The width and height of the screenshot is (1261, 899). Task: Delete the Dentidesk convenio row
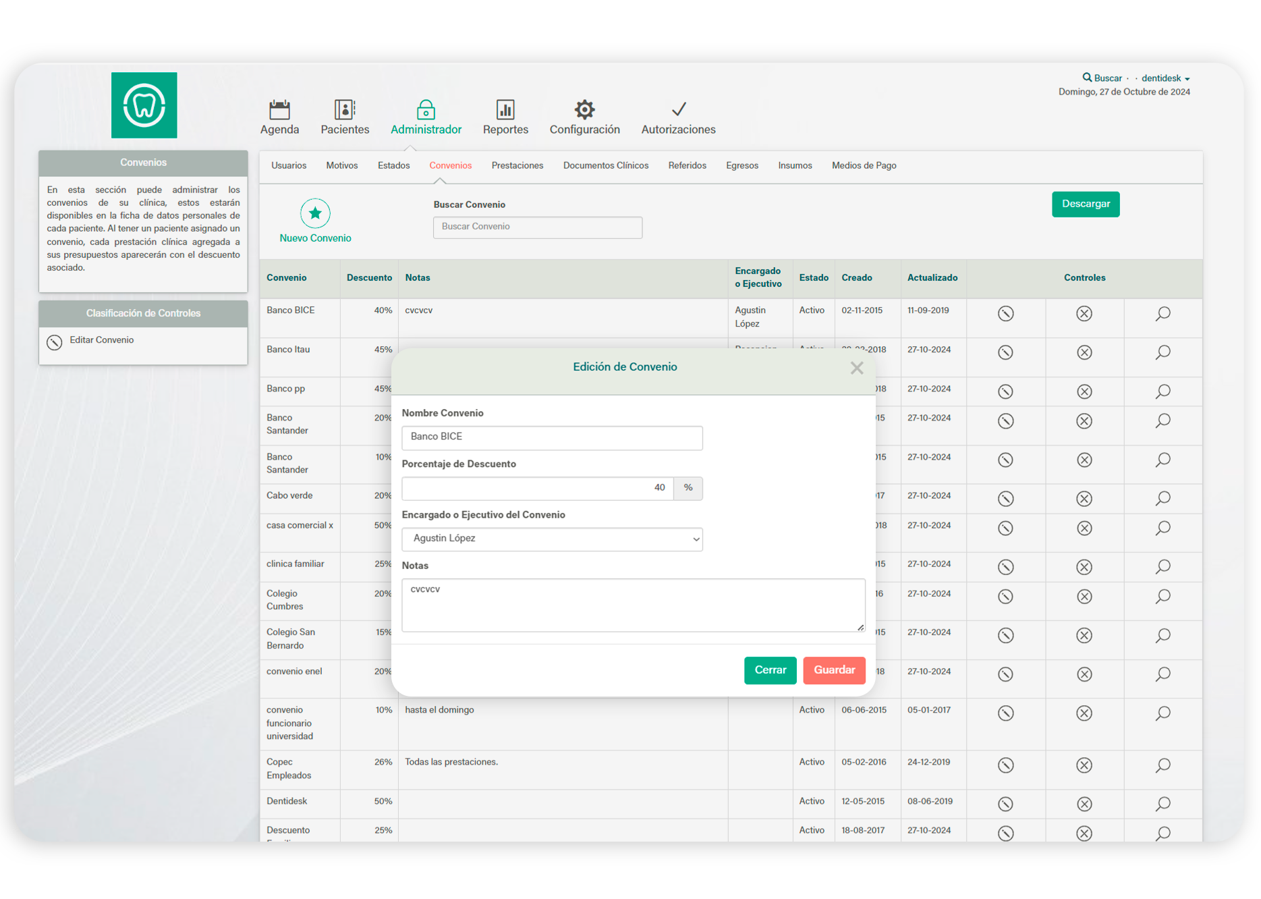[1084, 804]
